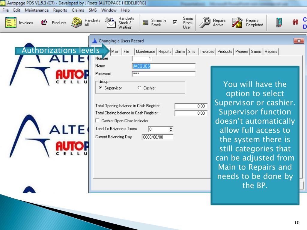Click the Products toolbar icon
307x230 pixels.
[x=44, y=22]
